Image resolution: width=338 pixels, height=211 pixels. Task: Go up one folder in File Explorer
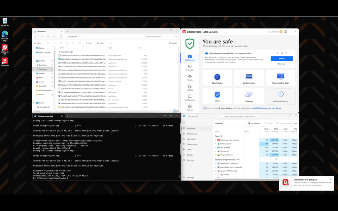48,37
